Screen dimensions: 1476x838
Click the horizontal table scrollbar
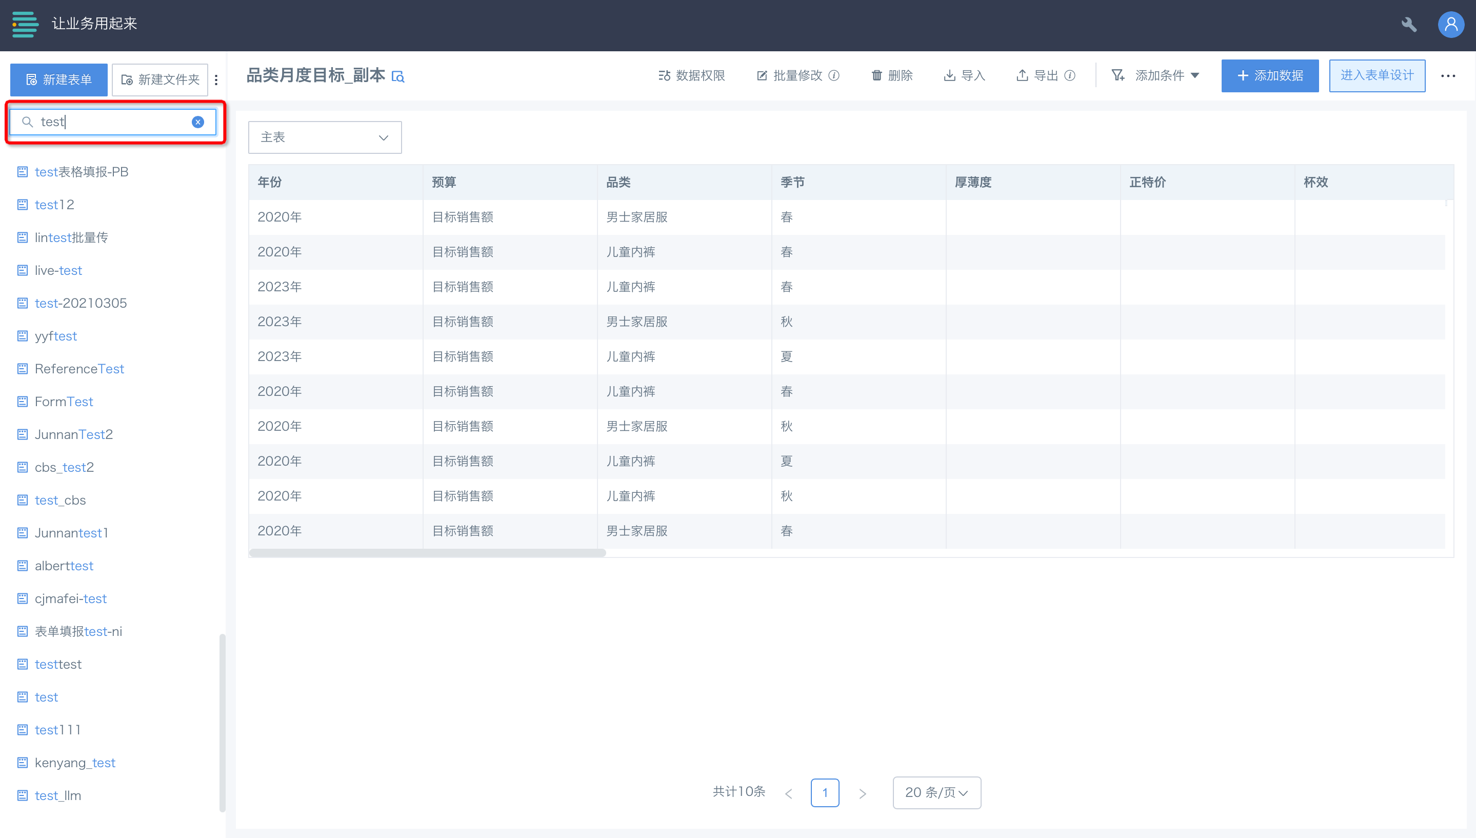(427, 552)
